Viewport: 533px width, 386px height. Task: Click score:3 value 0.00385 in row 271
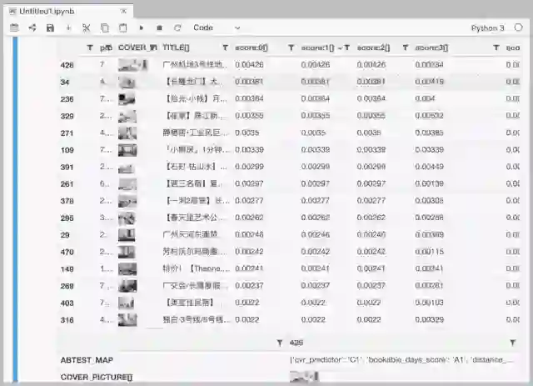click(430, 133)
